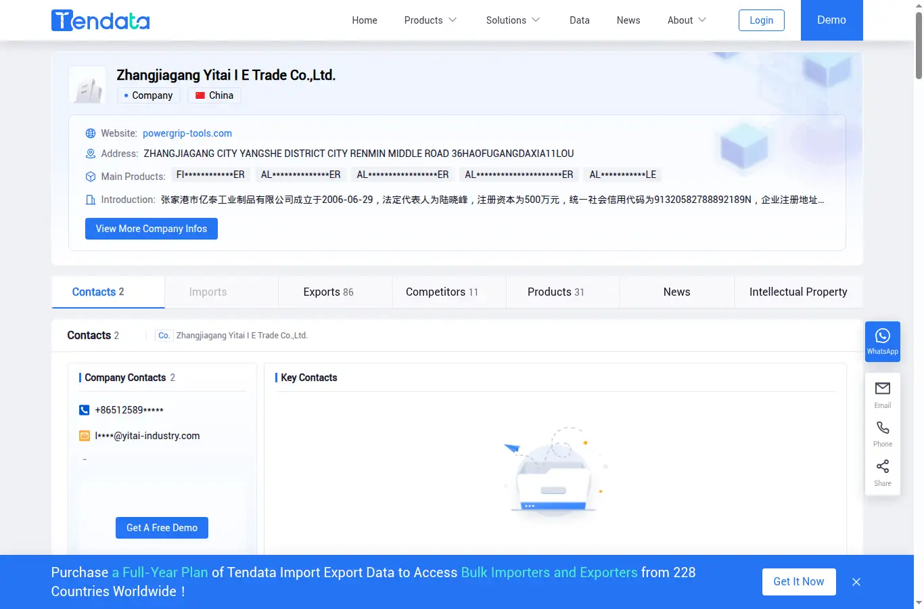Click the Get A Free Demo button
The width and height of the screenshot is (924, 609).
162,528
